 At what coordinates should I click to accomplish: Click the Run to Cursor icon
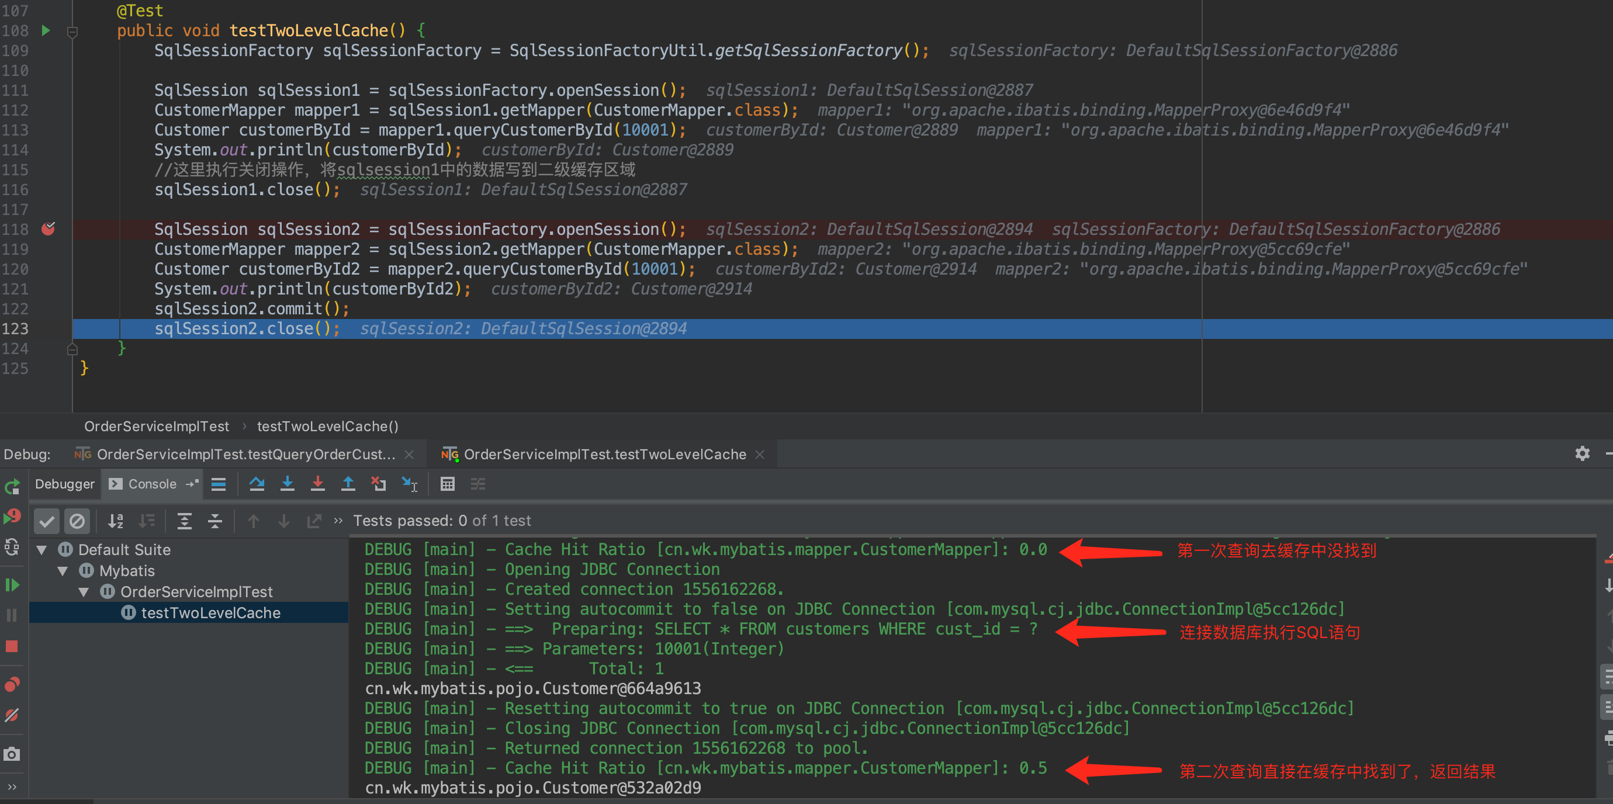coord(409,484)
